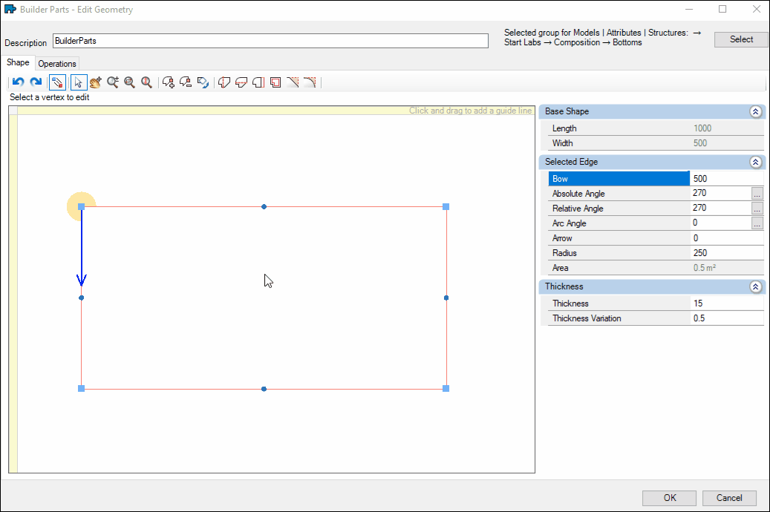Click the top edge midpoint handle
This screenshot has height=512, width=770.
[x=264, y=207]
